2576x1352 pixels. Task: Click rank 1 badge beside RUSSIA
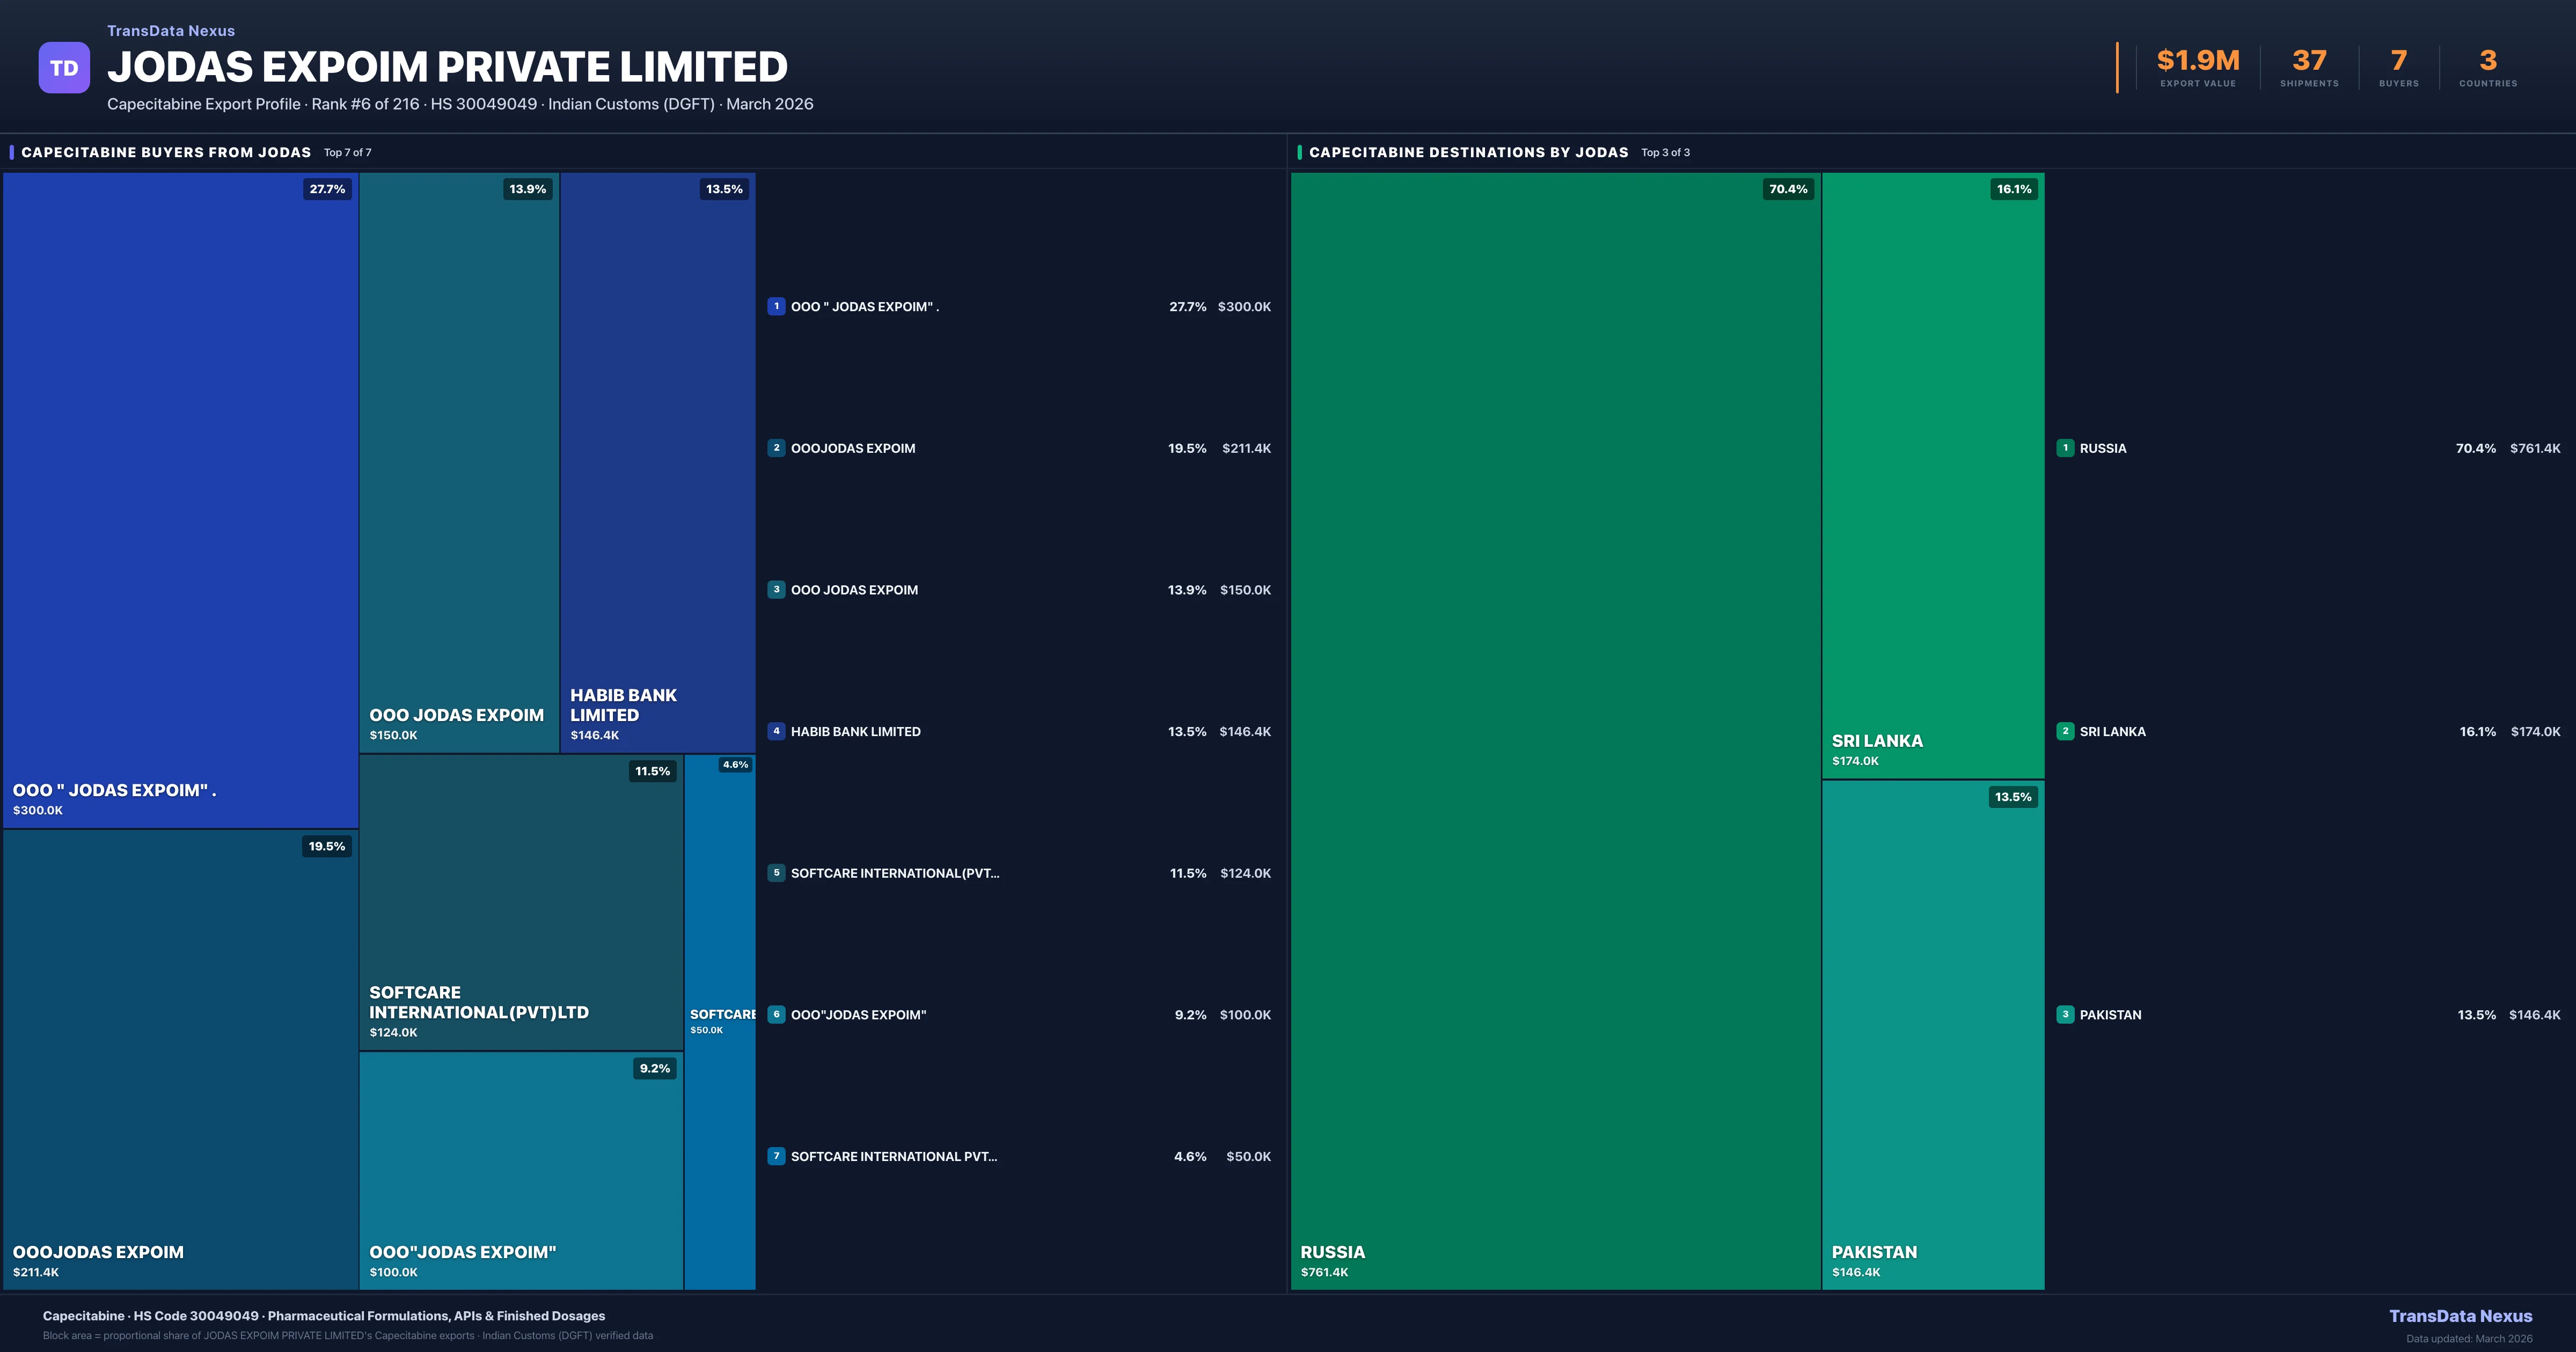pyautogui.click(x=2065, y=448)
